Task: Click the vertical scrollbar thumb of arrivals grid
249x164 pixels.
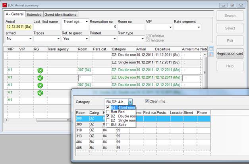Action: point(205,73)
